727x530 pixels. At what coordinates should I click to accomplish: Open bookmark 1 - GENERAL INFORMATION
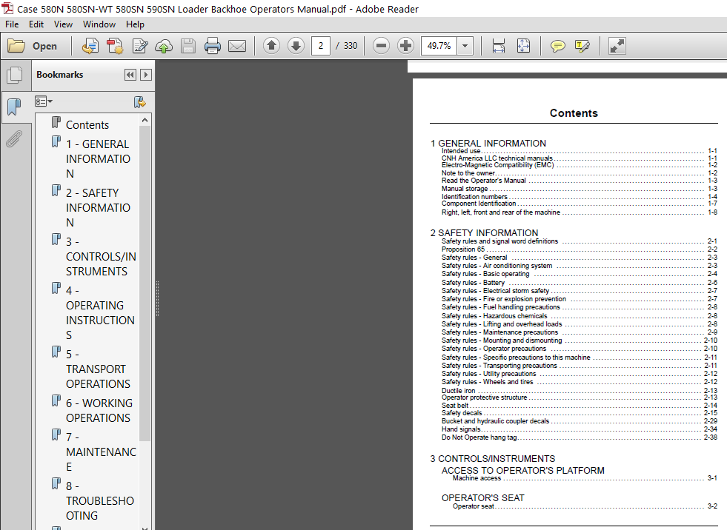[x=98, y=159]
